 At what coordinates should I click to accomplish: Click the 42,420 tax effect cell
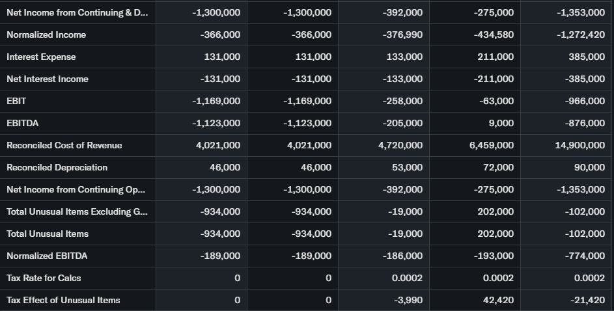(499, 300)
